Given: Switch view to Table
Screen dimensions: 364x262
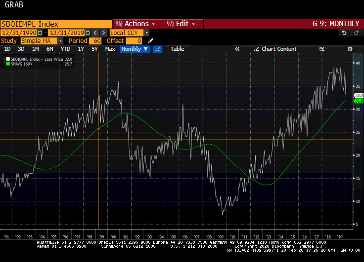Looking at the screenshot, I should (177, 49).
